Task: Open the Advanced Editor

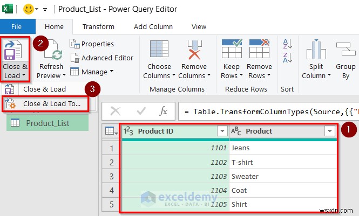Action: 102,58
